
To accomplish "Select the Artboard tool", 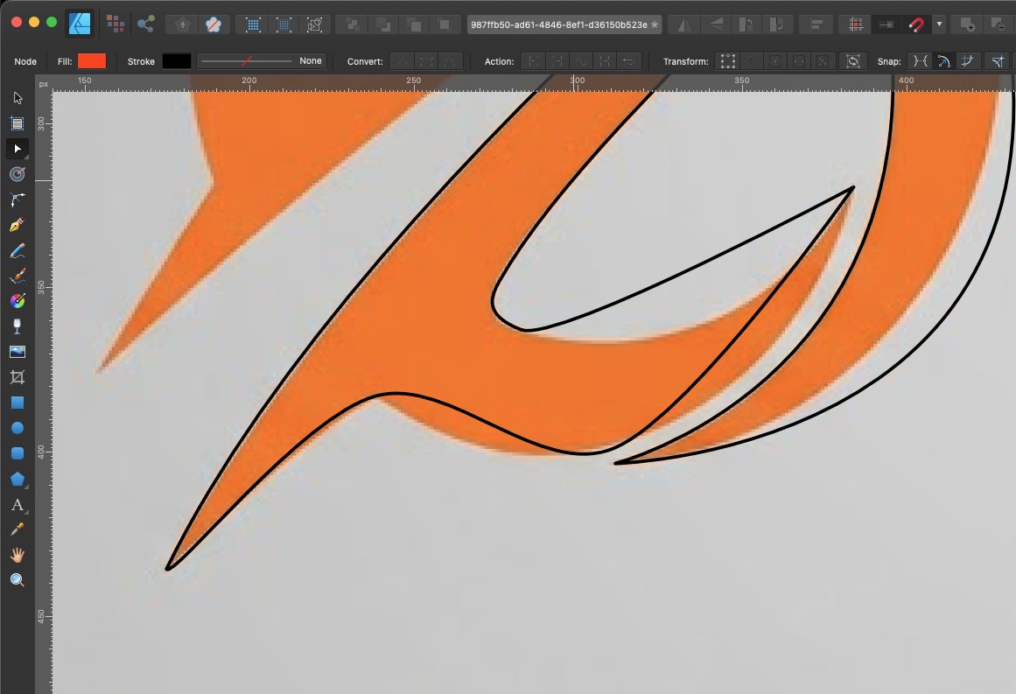I will [18, 123].
